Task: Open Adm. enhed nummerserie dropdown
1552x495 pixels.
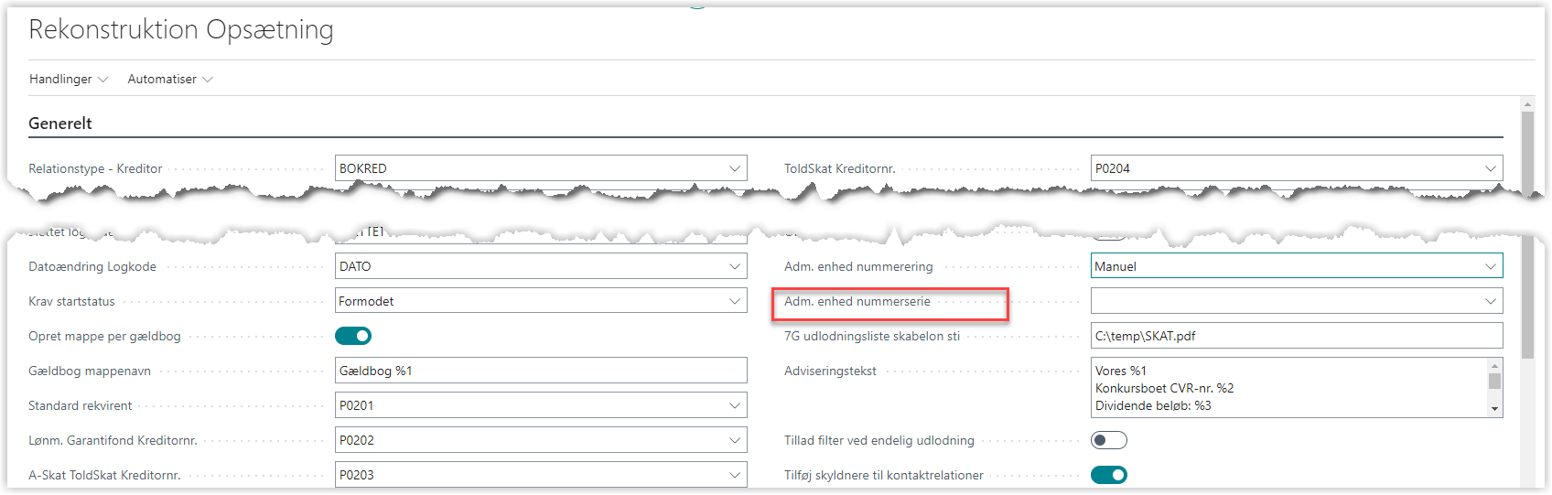Action: 1490,301
